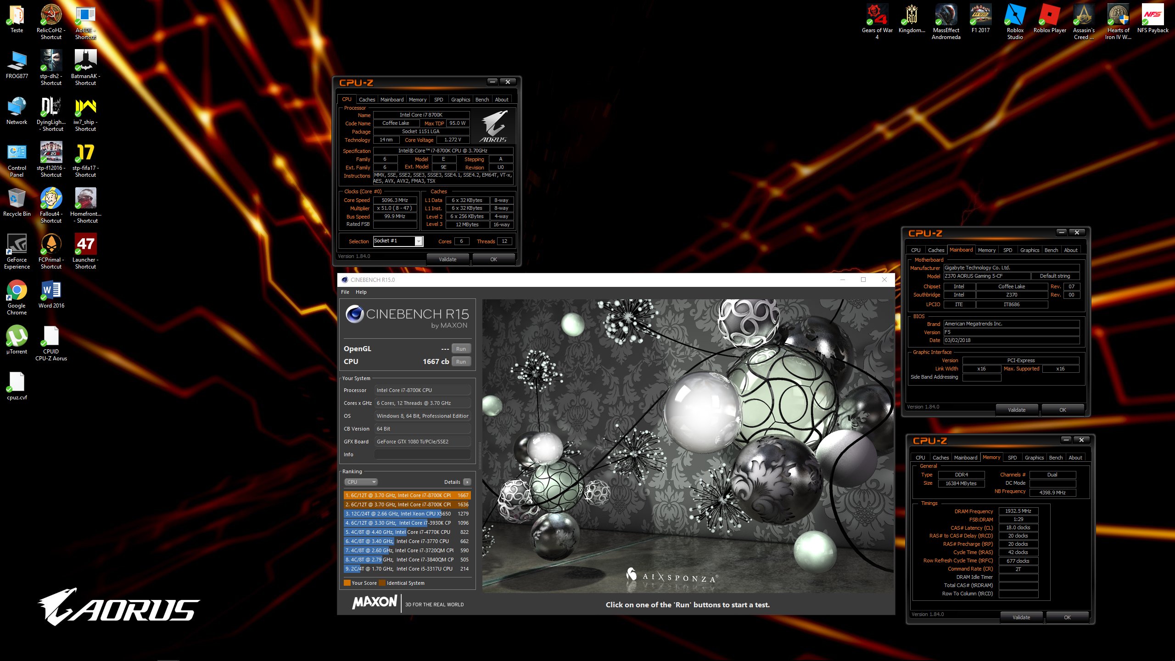
Task: Open Word 2016 desktop icon
Action: click(51, 294)
